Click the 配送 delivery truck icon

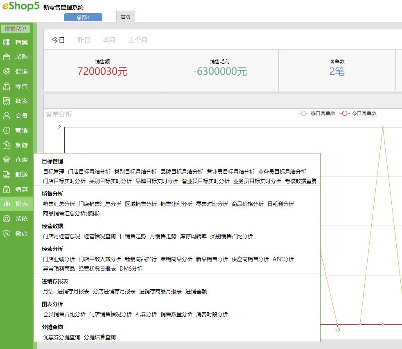coord(7,174)
